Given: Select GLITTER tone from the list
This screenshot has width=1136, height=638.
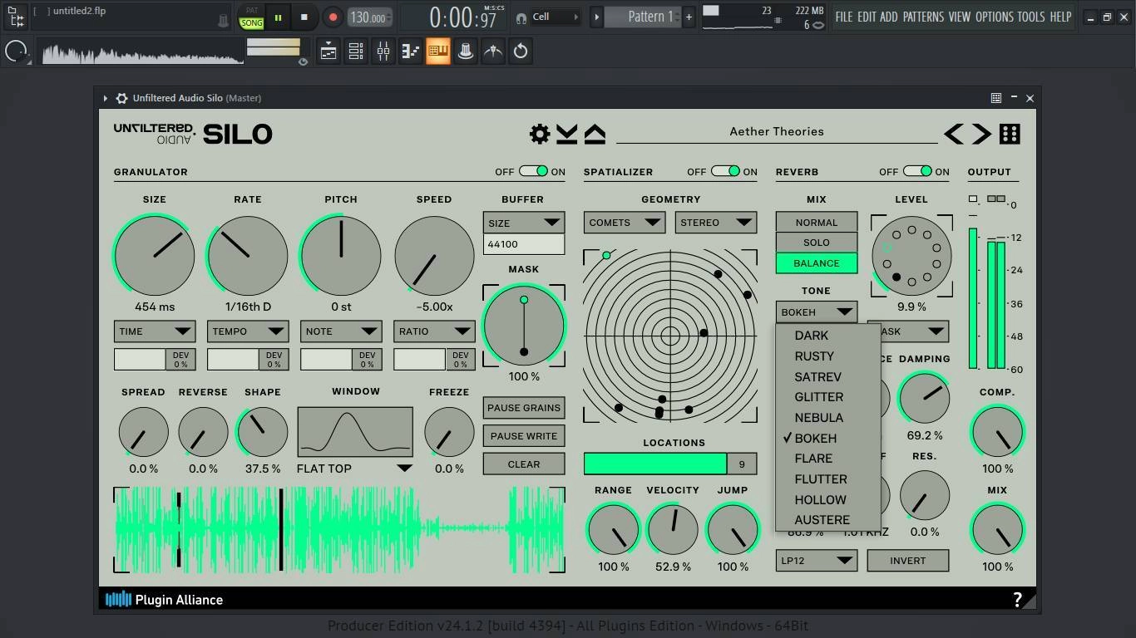Looking at the screenshot, I should pyautogui.click(x=828, y=397).
